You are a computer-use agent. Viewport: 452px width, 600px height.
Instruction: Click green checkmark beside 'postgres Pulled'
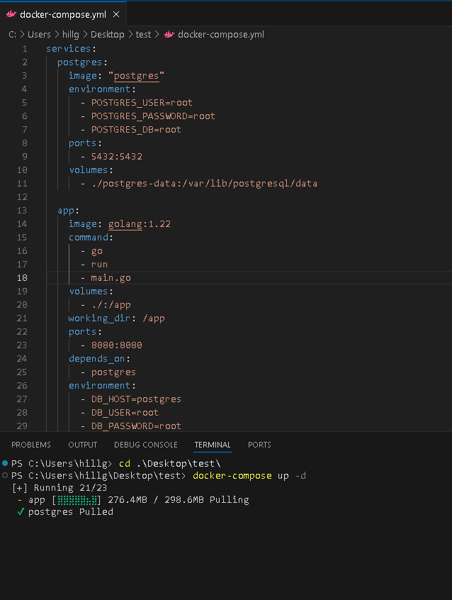tap(21, 511)
